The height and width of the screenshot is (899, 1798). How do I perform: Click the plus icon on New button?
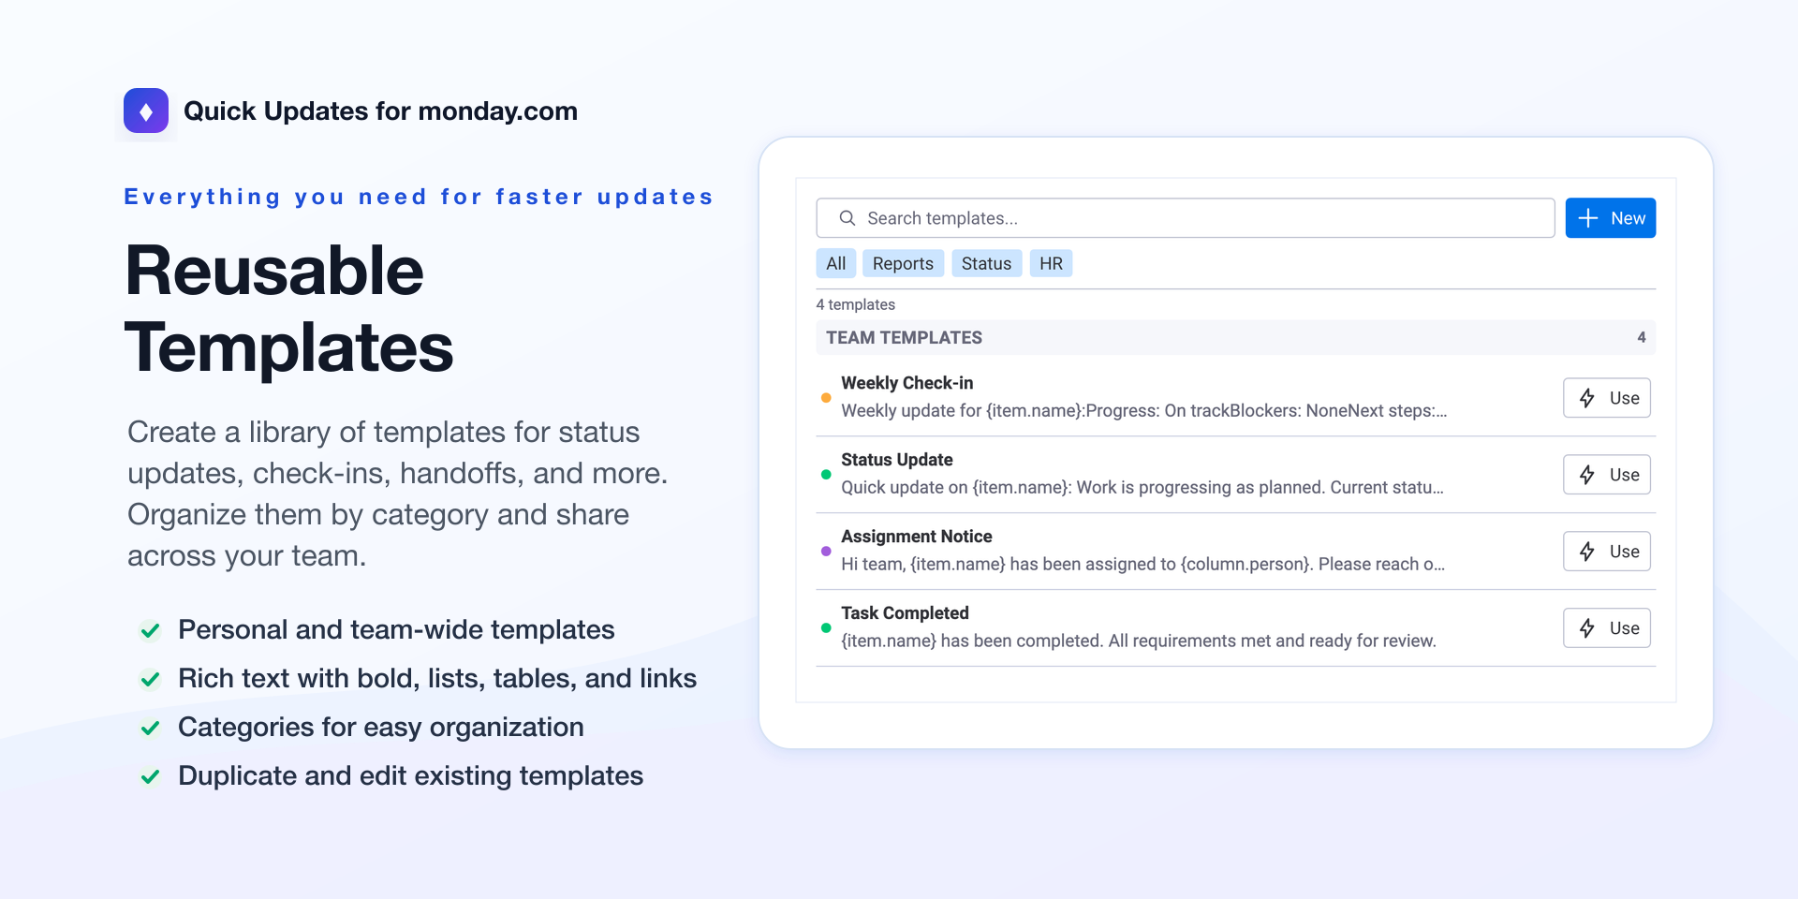[x=1587, y=218]
